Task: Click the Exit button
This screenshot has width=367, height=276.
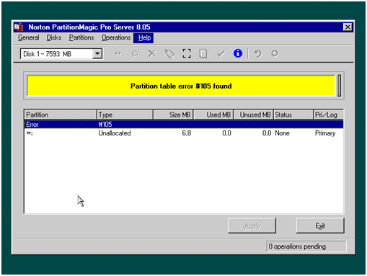Action: pos(320,226)
